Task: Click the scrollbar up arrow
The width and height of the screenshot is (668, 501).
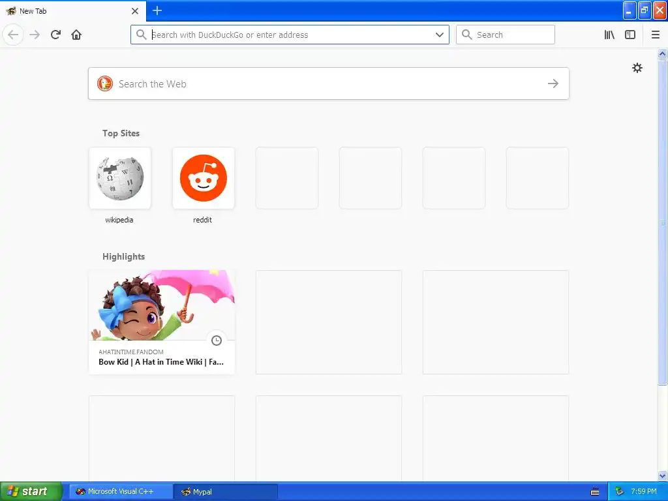Action: [662, 53]
